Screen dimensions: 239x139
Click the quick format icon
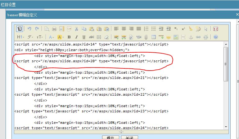point(198,29)
